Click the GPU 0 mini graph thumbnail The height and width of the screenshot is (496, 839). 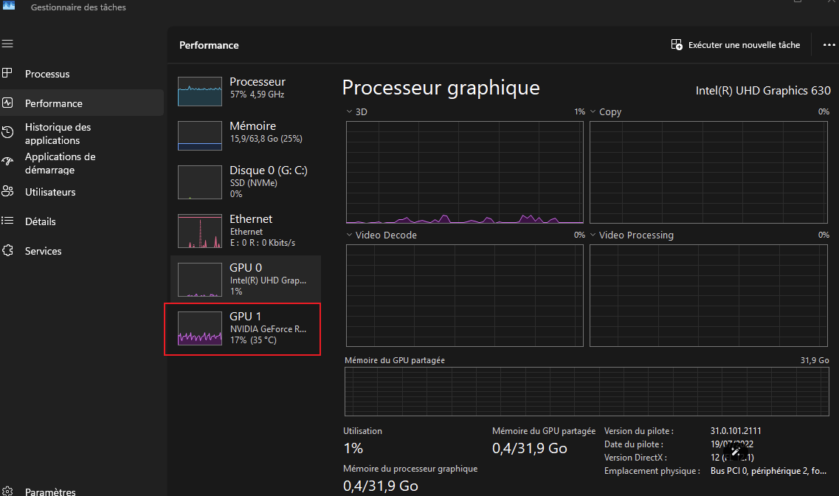pyautogui.click(x=199, y=280)
